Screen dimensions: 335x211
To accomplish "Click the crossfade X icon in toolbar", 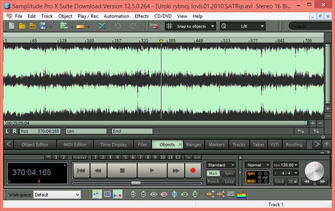I will coord(102,26).
